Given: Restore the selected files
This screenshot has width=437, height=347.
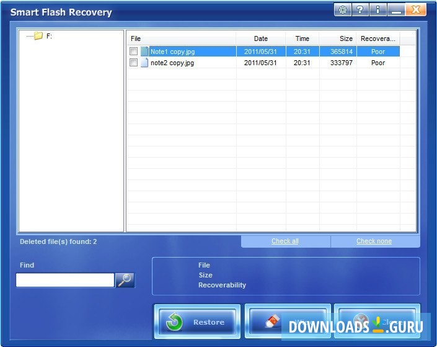Looking at the screenshot, I should (197, 322).
